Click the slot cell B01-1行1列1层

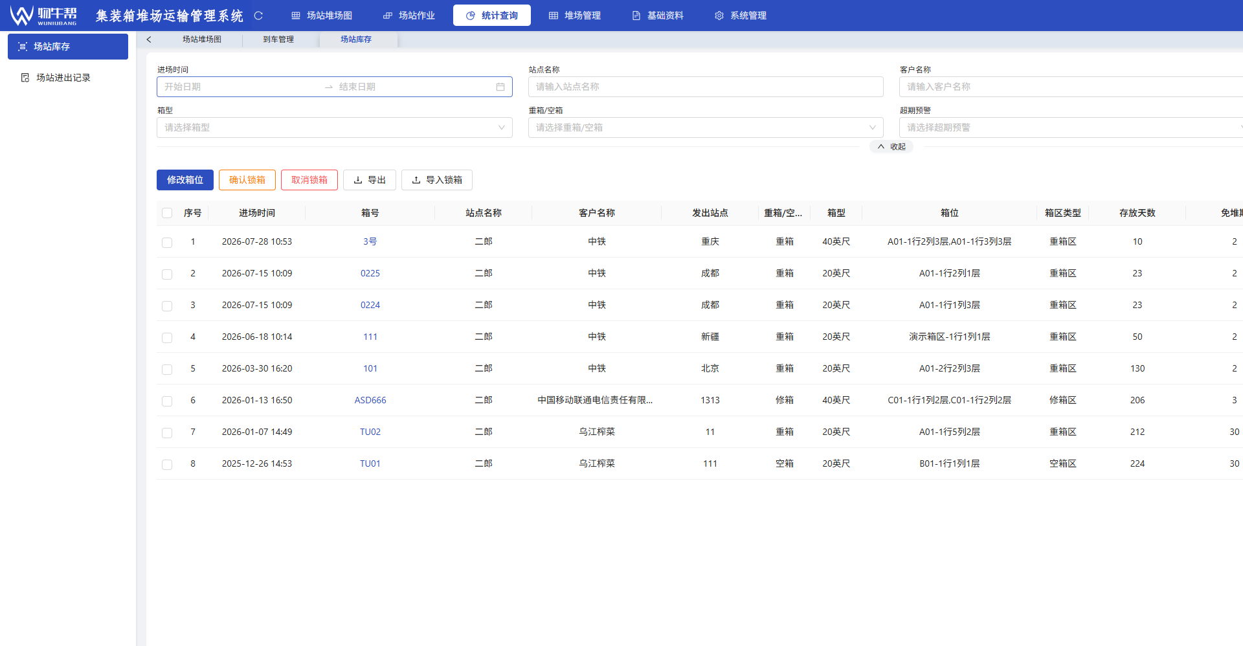950,463
